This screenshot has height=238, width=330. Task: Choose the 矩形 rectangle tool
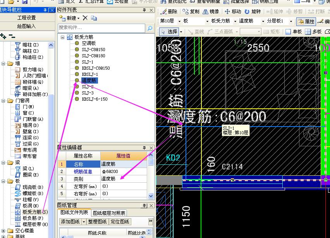(272, 32)
